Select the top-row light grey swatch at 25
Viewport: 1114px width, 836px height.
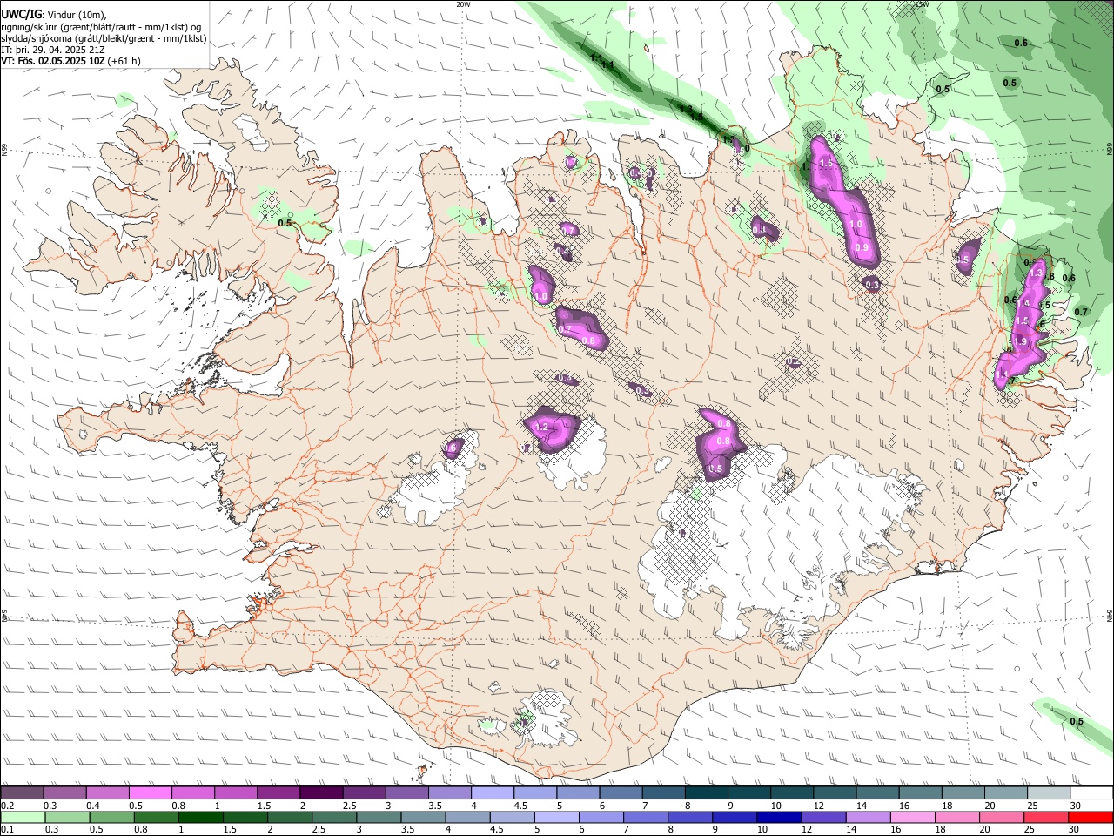pyautogui.click(x=1048, y=793)
